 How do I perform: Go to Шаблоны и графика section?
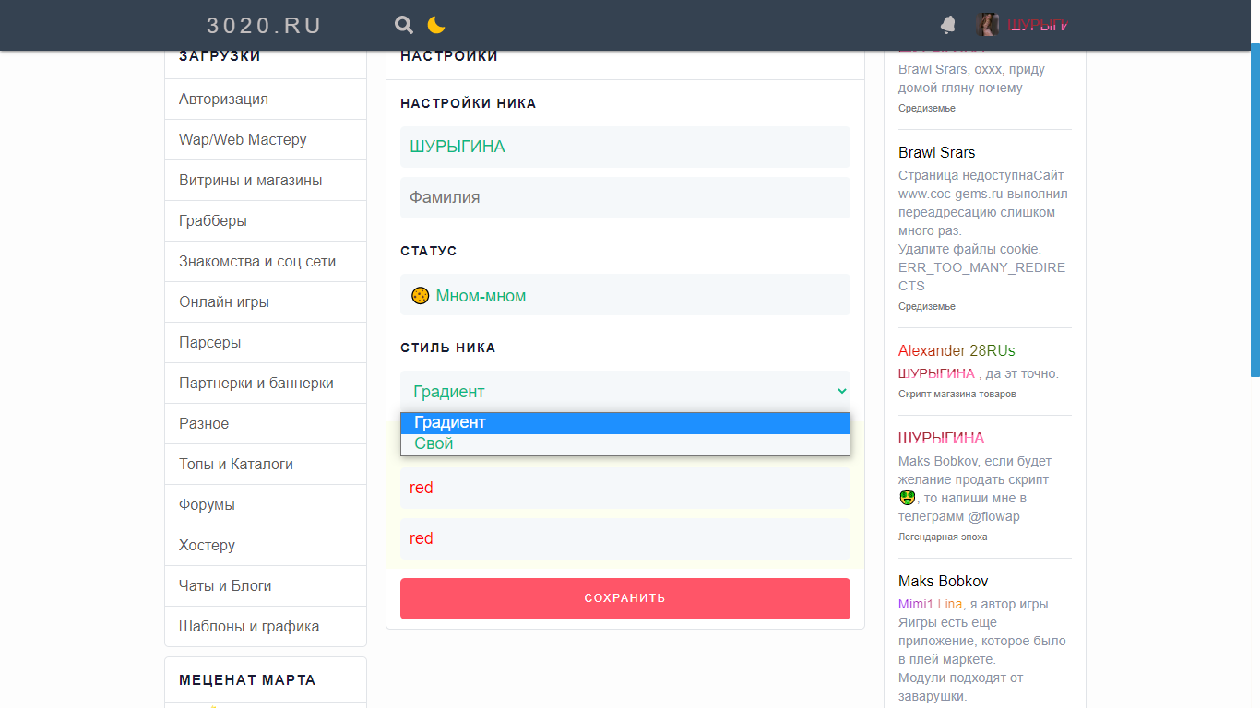tap(249, 627)
